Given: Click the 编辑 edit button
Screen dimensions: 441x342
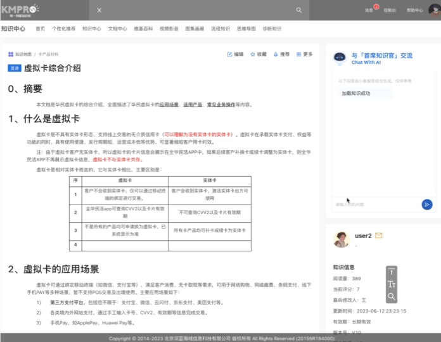Looking at the screenshot, I should [234, 54].
